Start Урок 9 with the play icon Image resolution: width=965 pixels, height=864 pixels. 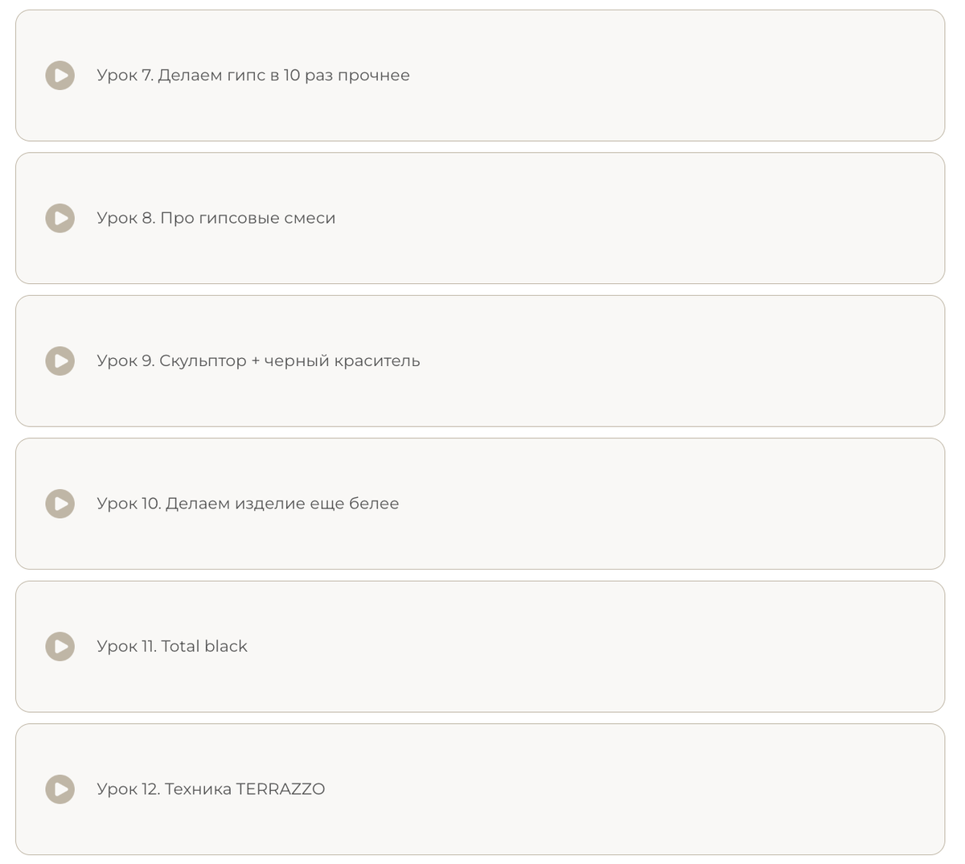(60, 361)
